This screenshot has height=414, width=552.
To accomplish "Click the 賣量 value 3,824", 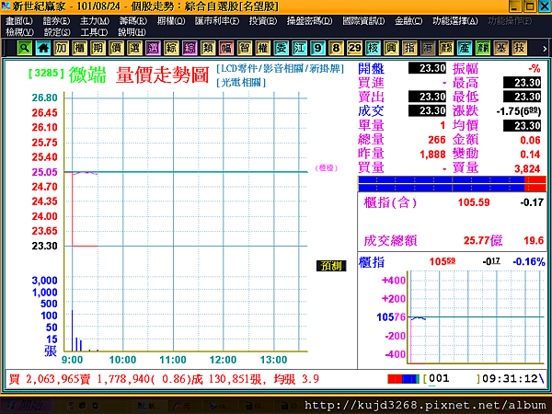I will point(527,168).
